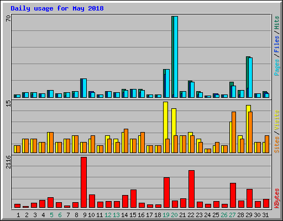Screen dimensions: 283x221
Task: Click the 'Visits' legend label
Action: pos(276,120)
